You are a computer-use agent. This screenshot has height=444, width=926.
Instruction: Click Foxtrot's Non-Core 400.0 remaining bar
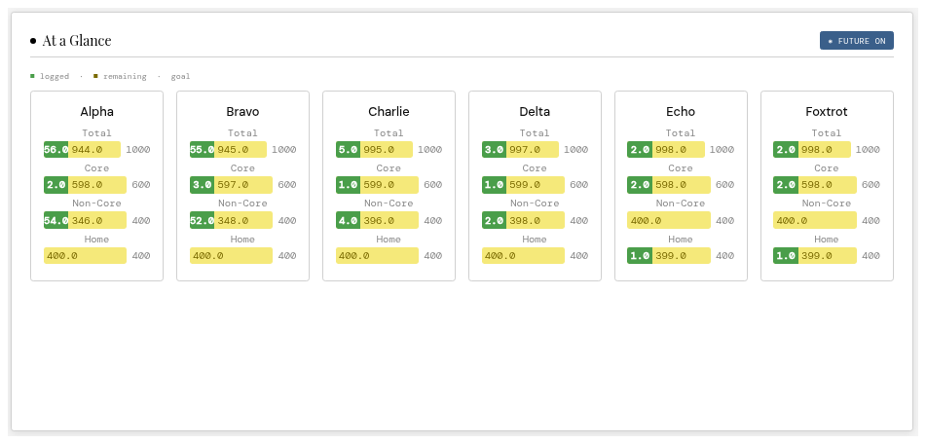click(x=814, y=220)
